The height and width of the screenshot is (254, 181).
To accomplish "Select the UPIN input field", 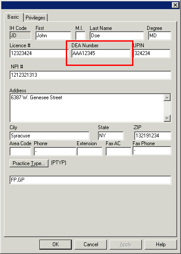I will (152, 53).
